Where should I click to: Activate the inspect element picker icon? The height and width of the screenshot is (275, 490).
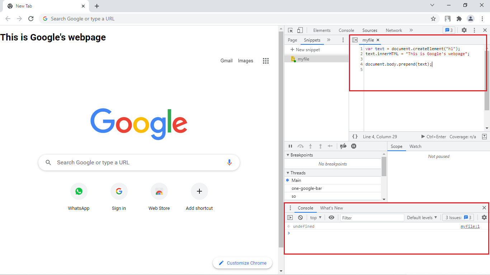pos(291,30)
